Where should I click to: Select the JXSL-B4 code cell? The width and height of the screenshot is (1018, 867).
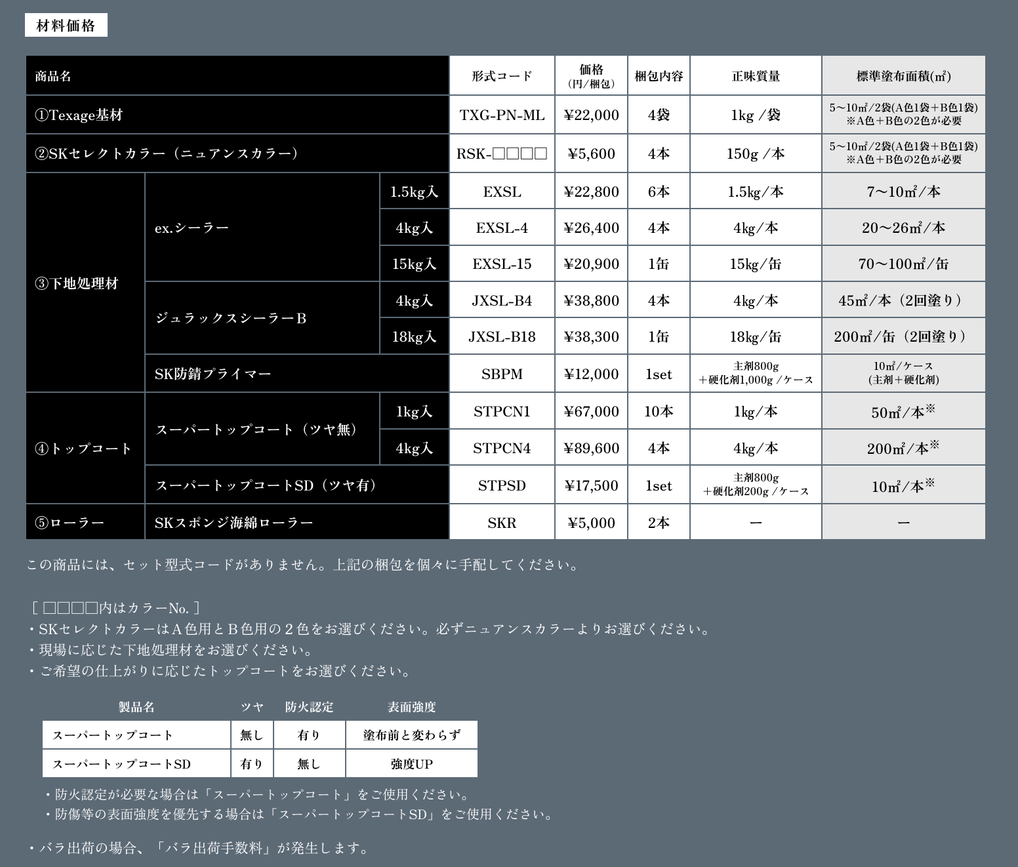point(502,300)
